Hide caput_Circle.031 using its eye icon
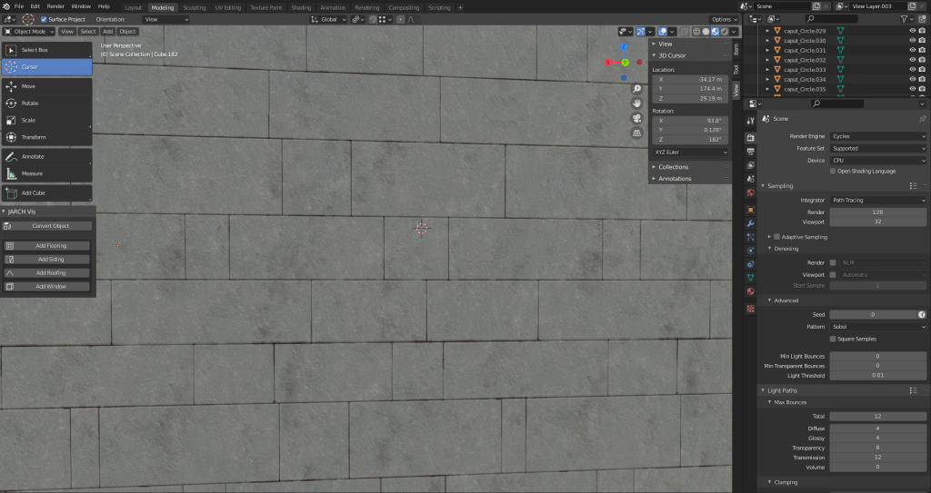Viewport: 931px width, 493px height. click(912, 50)
